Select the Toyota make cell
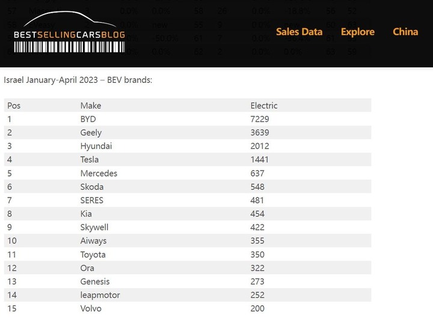Image resolution: width=433 pixels, height=320 pixels. (x=93, y=255)
